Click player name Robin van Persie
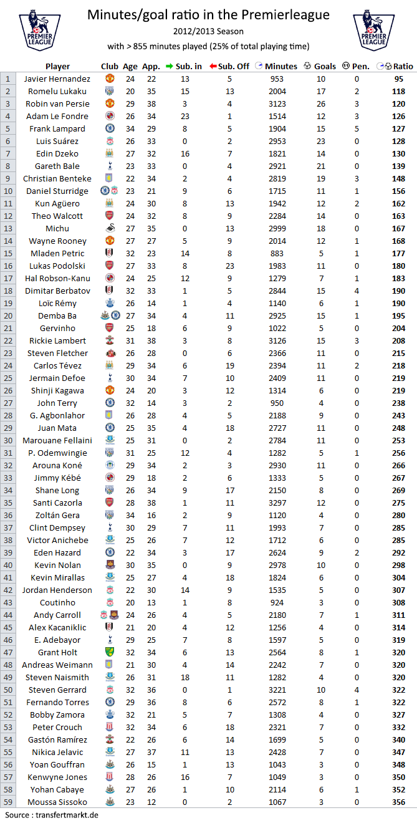 57,103
